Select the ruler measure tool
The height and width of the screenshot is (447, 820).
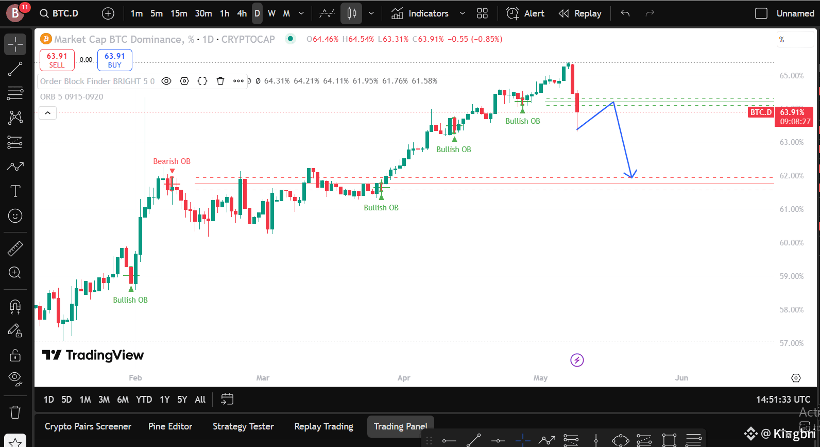coord(15,249)
